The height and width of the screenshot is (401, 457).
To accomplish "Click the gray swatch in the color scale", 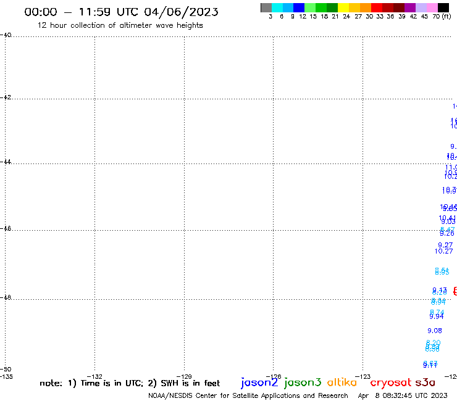I will [x=266, y=7].
